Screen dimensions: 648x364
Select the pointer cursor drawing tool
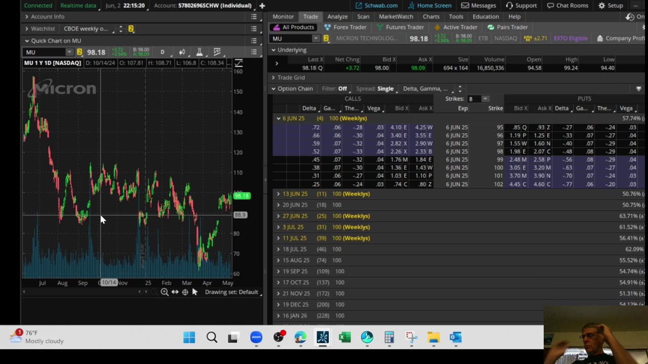195,292
